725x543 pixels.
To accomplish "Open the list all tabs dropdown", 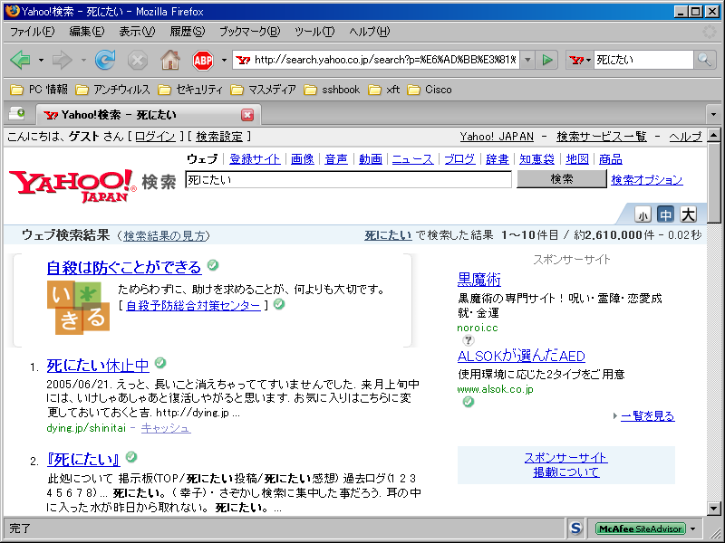I will (713, 114).
